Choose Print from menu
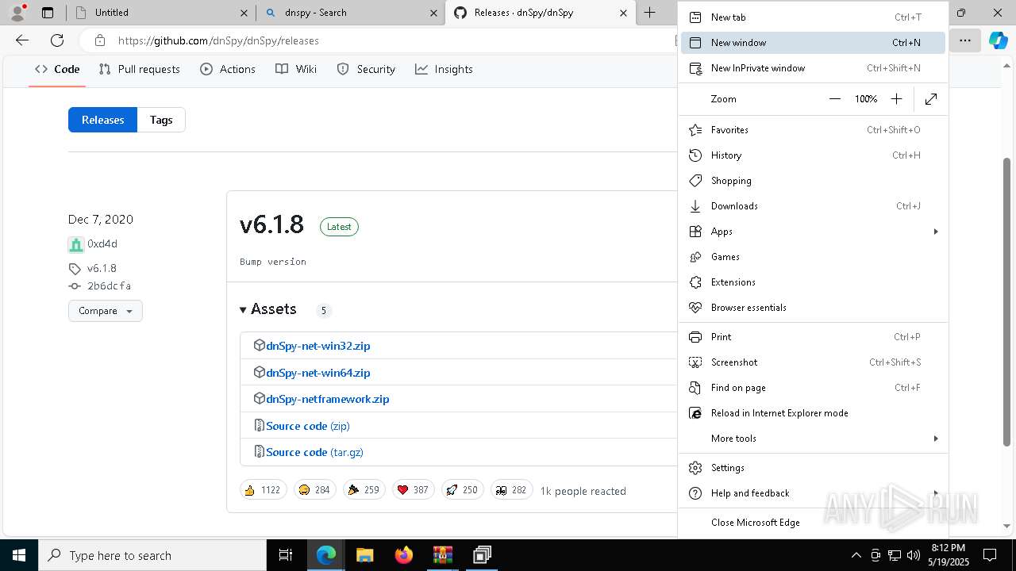 click(x=813, y=337)
